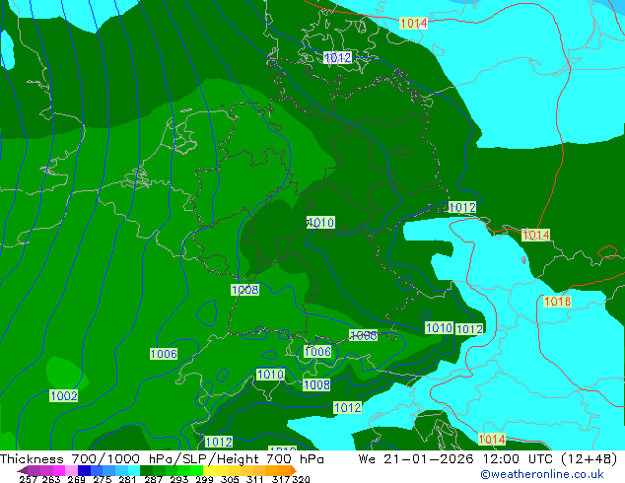Click the legend value 305
The width and height of the screenshot is (625, 483).
pos(230,479)
